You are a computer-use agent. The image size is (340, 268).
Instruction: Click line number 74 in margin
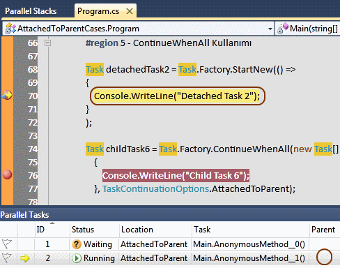pos(33,149)
